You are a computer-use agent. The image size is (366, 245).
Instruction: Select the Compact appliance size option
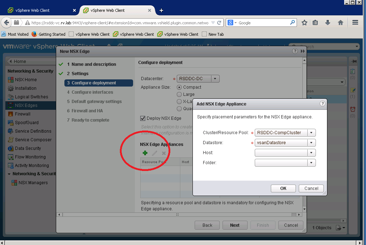(x=179, y=87)
